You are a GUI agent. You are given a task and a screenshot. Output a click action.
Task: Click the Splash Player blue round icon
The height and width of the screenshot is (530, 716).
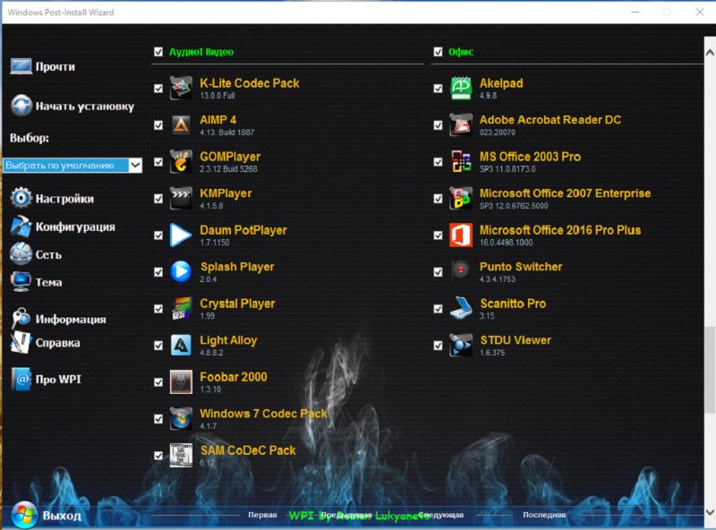click(181, 271)
